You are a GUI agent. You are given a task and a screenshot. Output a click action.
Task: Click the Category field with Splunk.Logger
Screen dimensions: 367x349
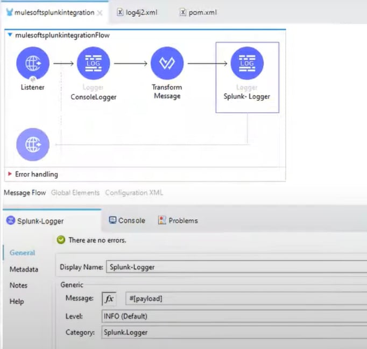[234, 332]
